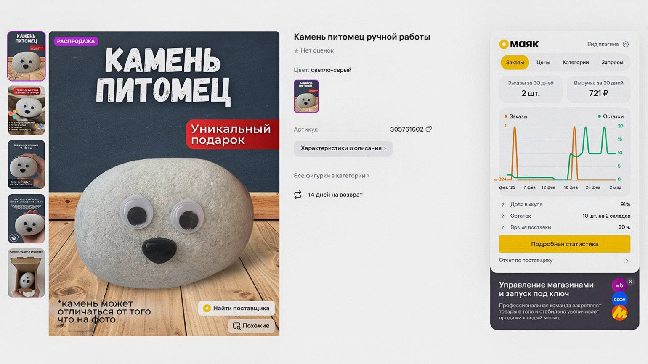Click the Yandex Market round icon

click(619, 313)
